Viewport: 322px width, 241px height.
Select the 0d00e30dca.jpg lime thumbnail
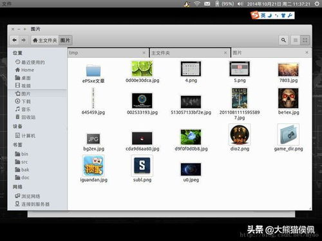point(142,69)
